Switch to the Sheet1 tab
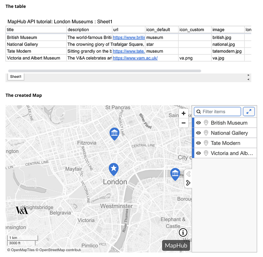Screen dimensions: 263x257 pyautogui.click(x=15, y=76)
